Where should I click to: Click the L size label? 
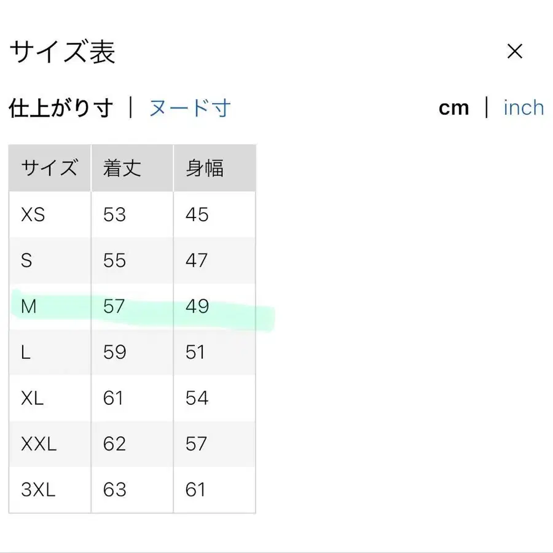26,352
